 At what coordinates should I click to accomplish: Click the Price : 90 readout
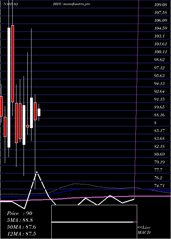19,213
